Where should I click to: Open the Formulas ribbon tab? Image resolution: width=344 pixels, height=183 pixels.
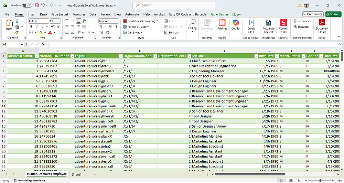(79, 14)
